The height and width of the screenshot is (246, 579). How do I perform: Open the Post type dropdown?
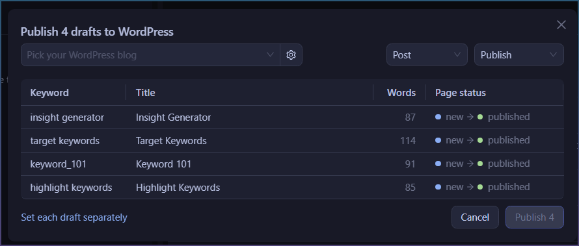427,55
